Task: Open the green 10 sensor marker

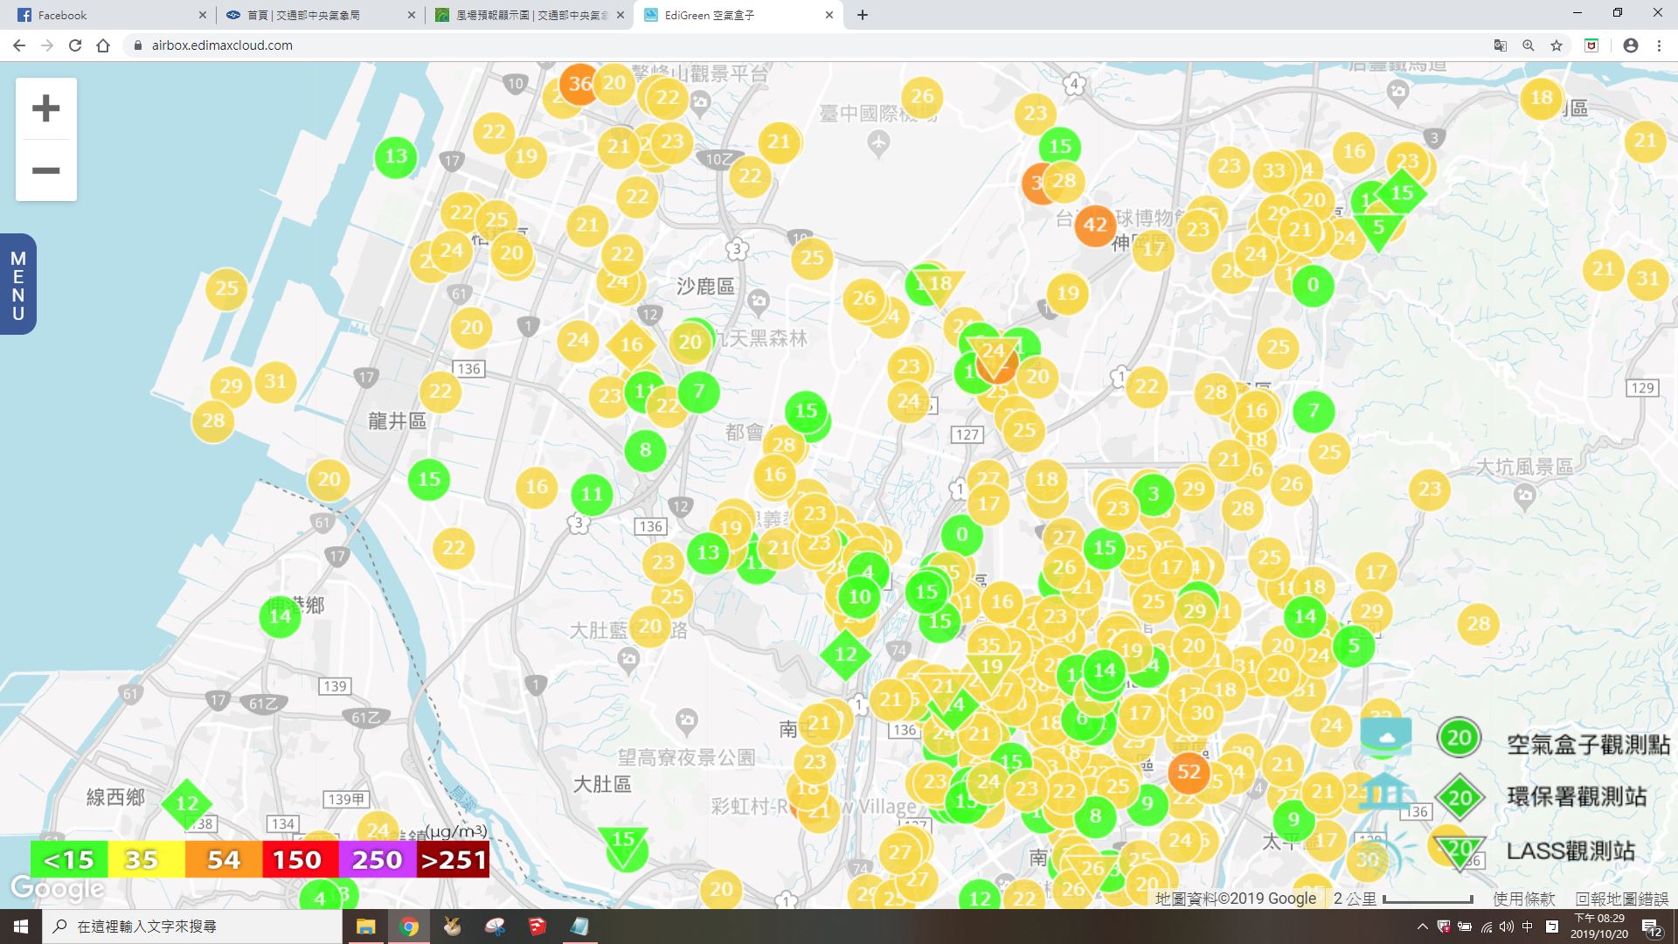Action: [860, 597]
